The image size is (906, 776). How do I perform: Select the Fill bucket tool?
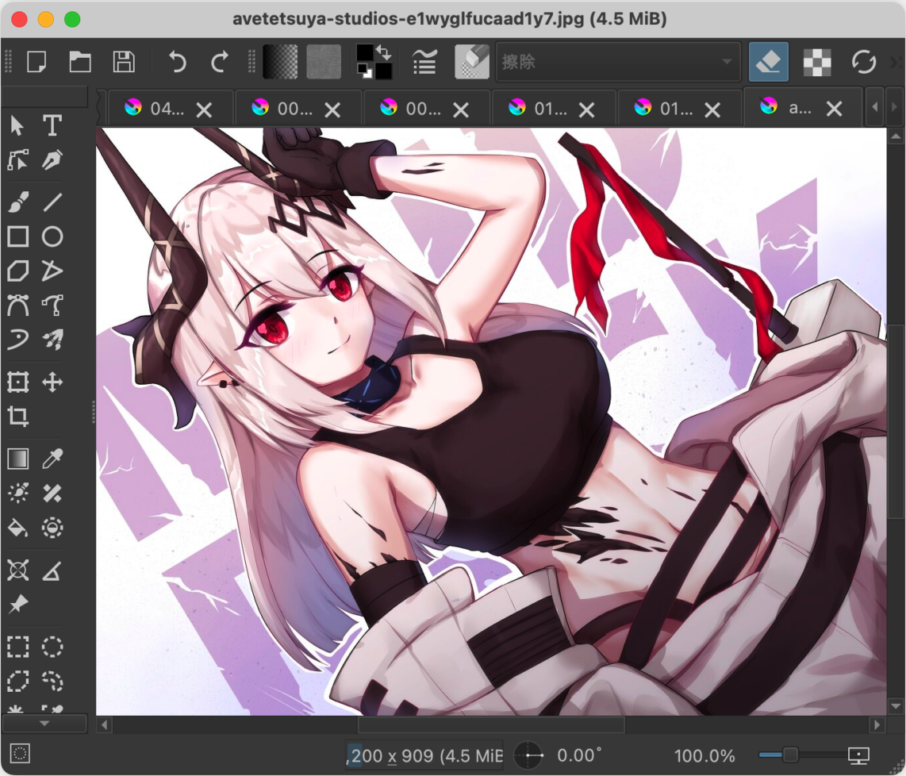(x=17, y=528)
